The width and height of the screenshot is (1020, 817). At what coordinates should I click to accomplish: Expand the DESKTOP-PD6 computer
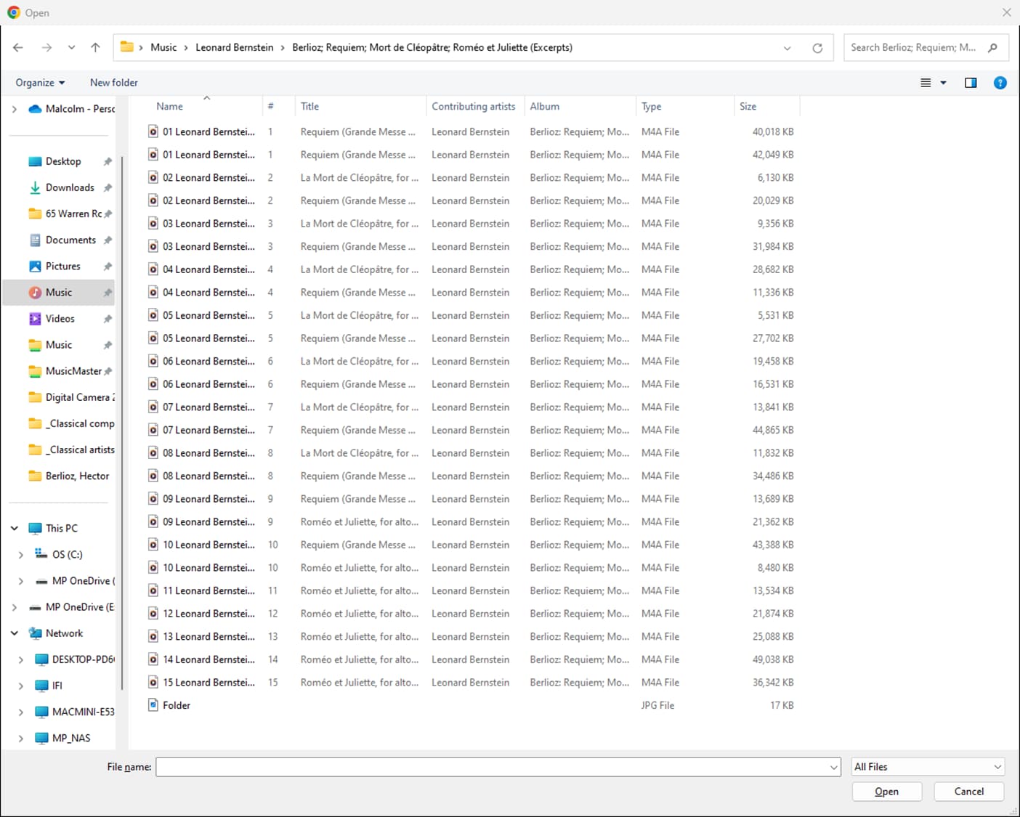[x=21, y=659]
